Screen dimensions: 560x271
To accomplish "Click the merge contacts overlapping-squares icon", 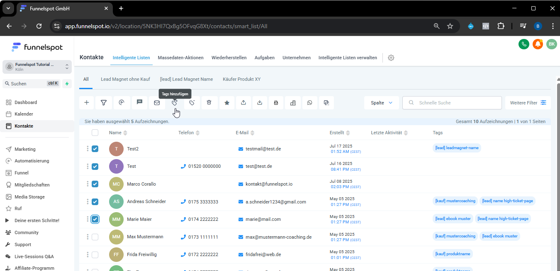I will tap(326, 103).
